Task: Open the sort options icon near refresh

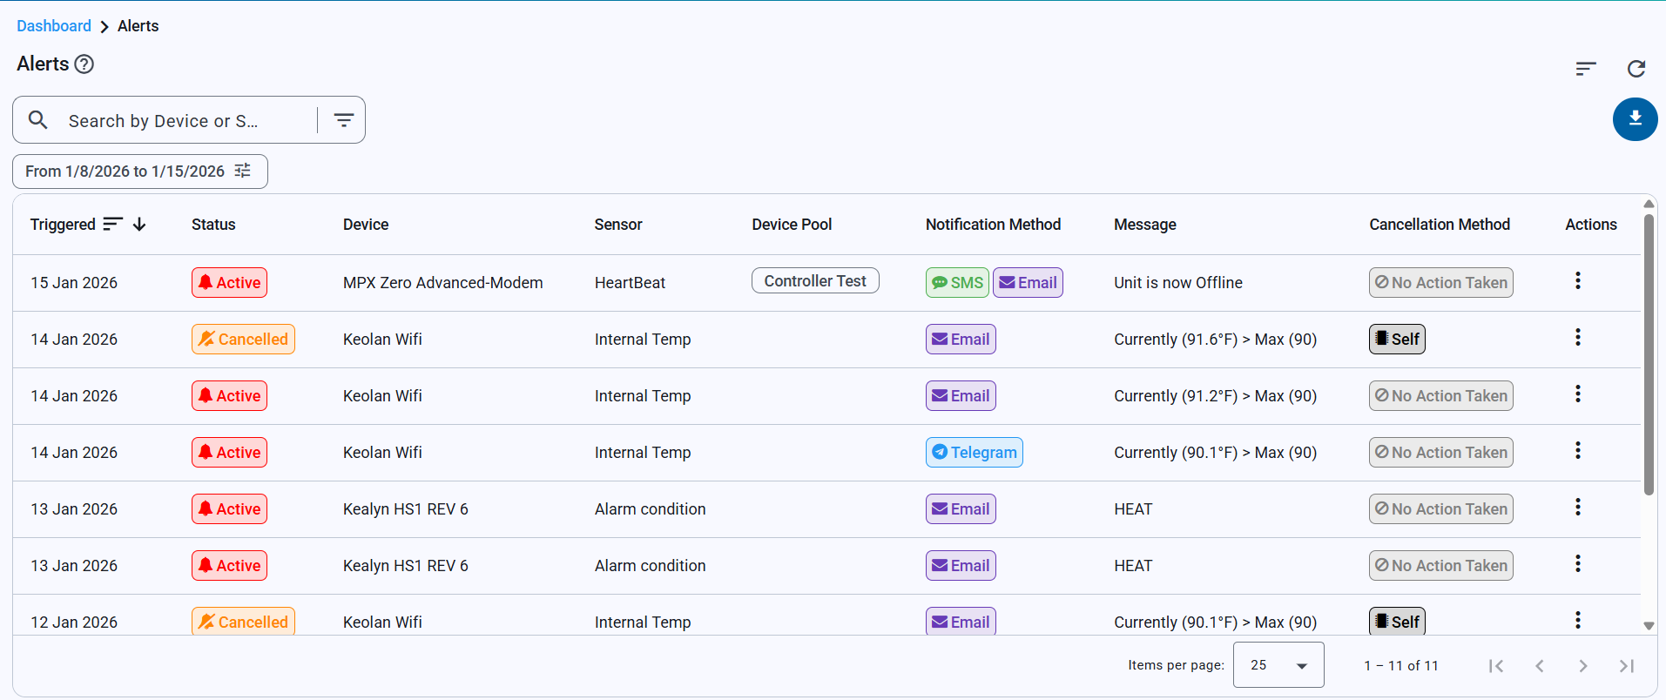Action: coord(1585,69)
